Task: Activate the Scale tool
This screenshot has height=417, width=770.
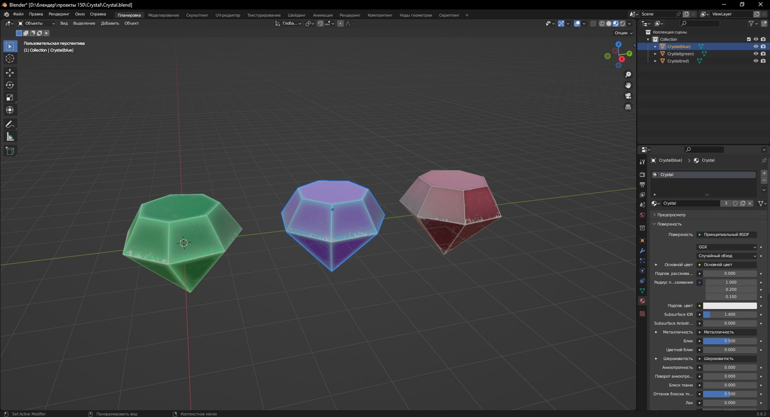Action: coord(10,98)
